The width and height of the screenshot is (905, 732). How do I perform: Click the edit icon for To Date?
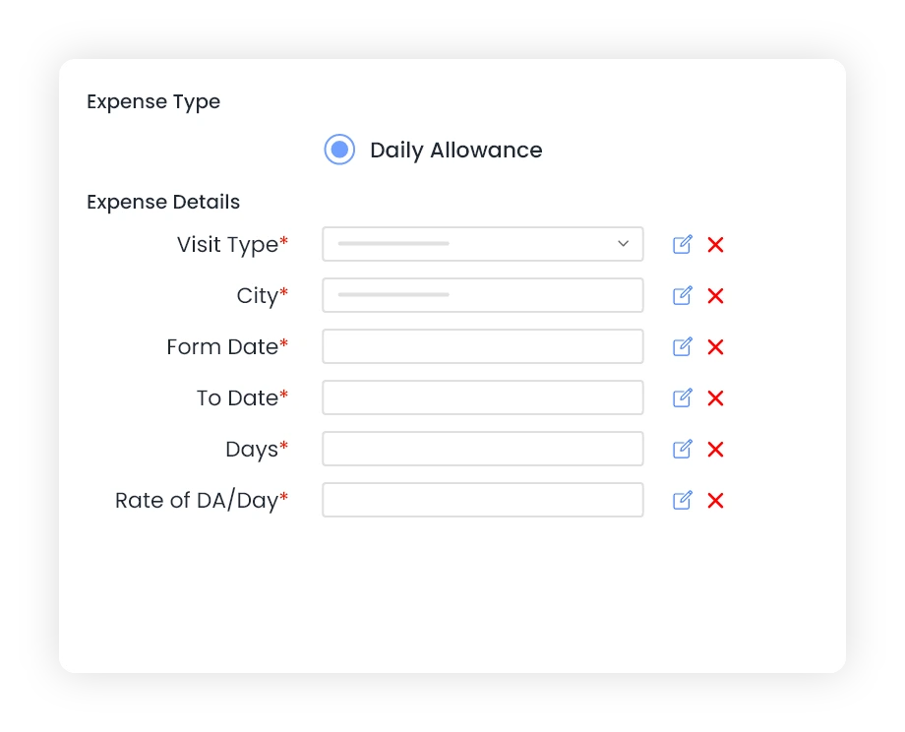point(683,397)
